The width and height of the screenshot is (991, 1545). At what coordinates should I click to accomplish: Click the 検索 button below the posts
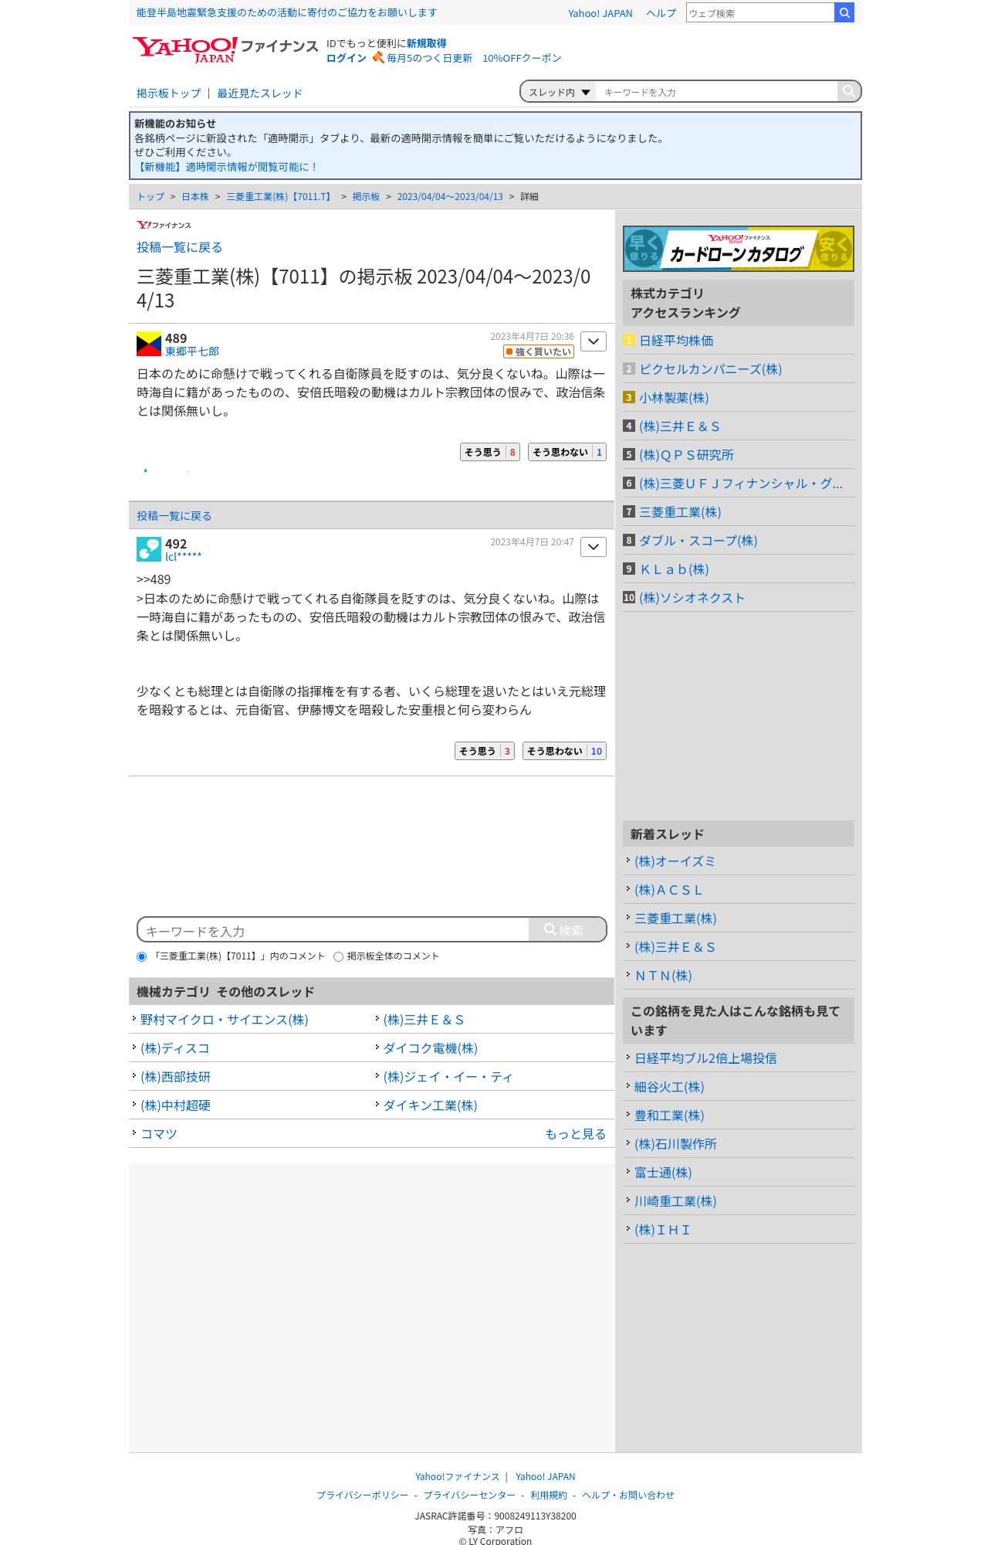567,930
